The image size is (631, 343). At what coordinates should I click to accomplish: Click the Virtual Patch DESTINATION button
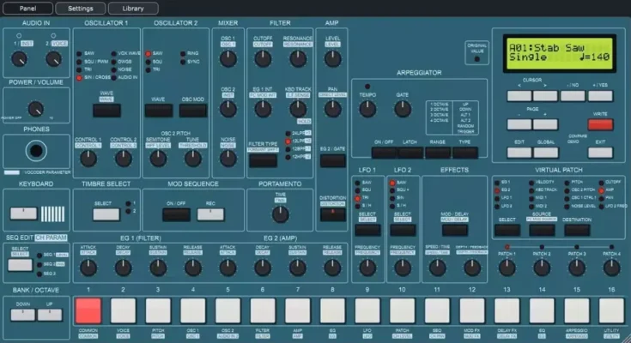point(577,231)
